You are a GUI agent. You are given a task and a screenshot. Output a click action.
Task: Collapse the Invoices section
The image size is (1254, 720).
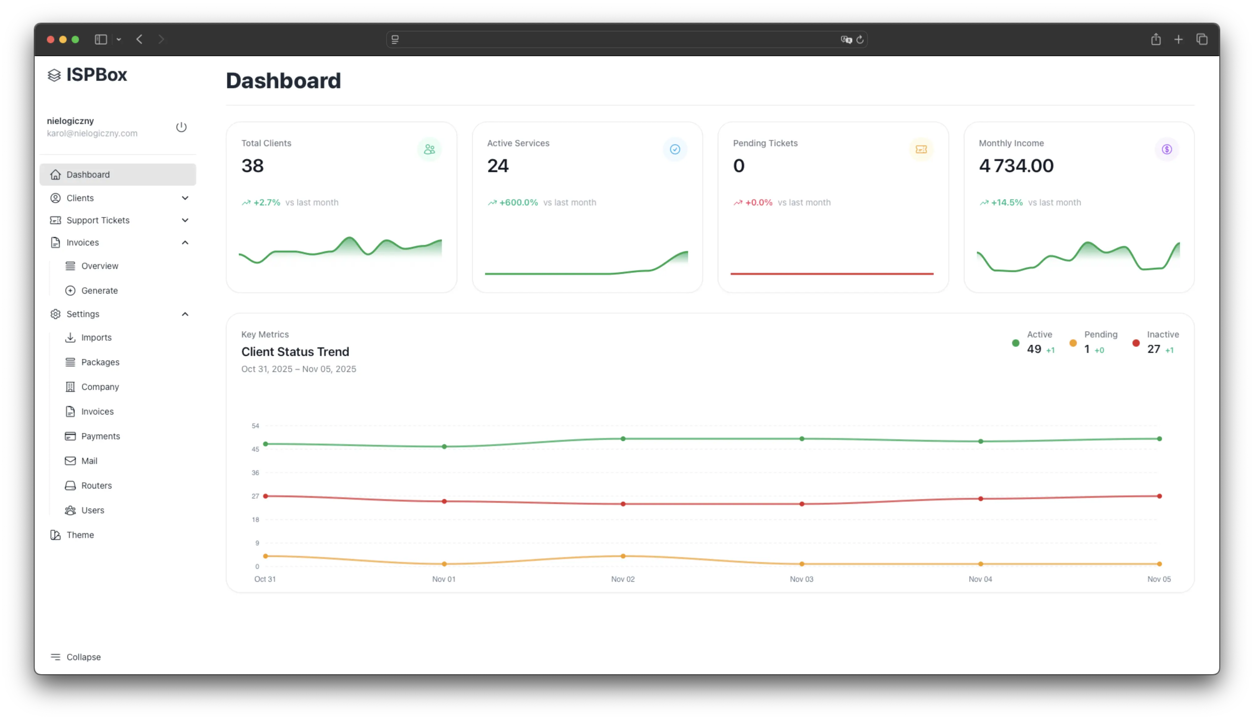point(185,242)
